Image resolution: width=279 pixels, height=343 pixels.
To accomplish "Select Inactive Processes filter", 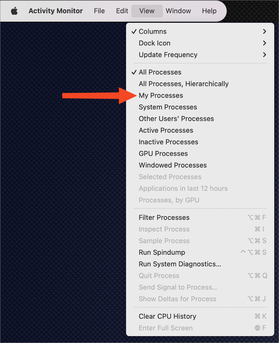I will (x=168, y=142).
